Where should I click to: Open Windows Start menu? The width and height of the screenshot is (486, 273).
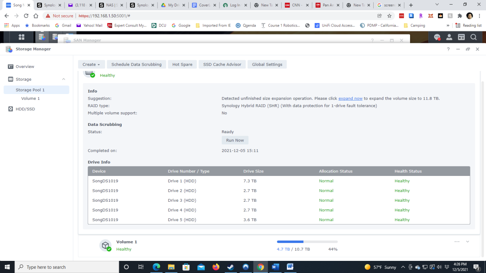(7, 267)
